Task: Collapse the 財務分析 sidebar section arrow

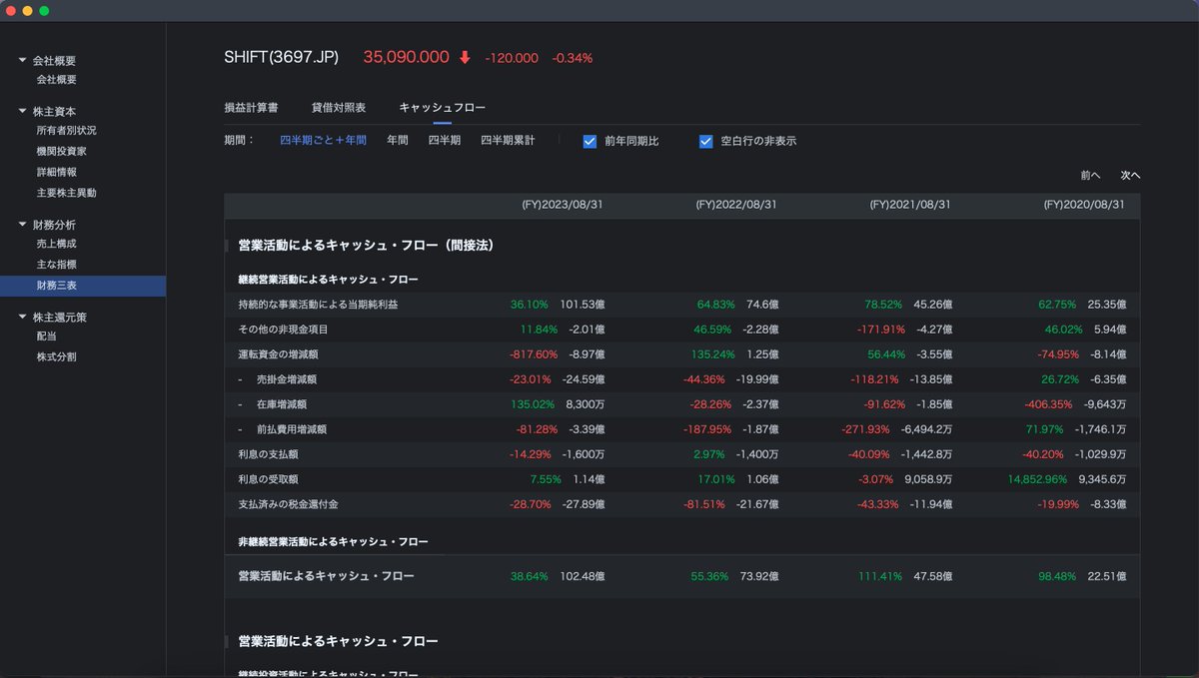Action: [22, 225]
